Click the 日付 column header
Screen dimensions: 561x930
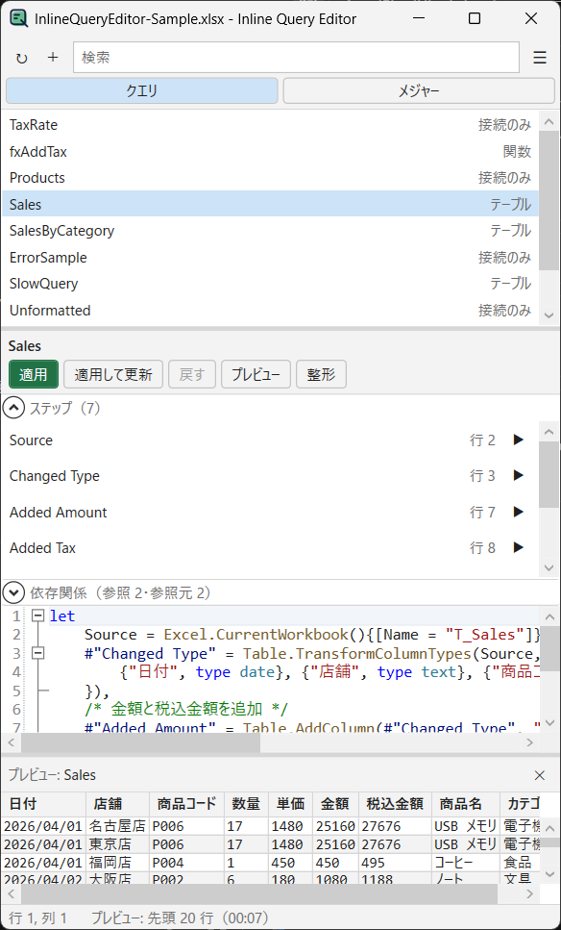click(44, 804)
